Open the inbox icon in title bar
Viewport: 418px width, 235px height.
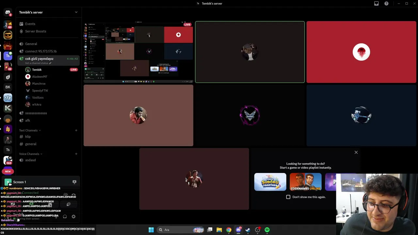377,4
